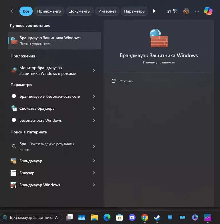Switch to the Документы tab
Image resolution: width=220 pixels, height=224 pixels.
(x=80, y=11)
